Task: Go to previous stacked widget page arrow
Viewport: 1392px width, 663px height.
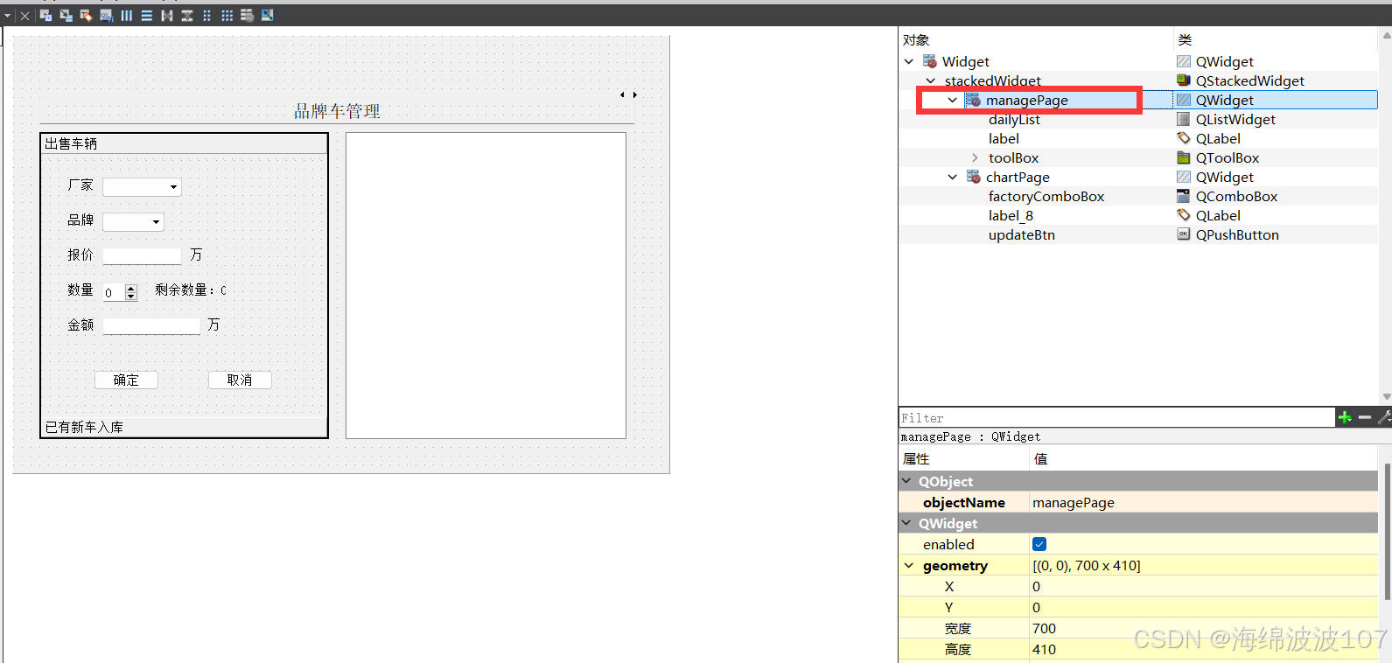Action: [x=622, y=94]
